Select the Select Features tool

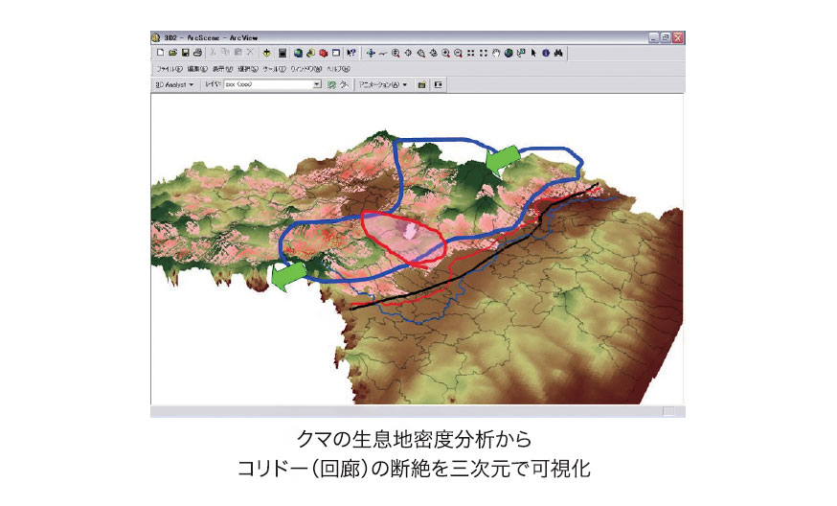coord(521,53)
